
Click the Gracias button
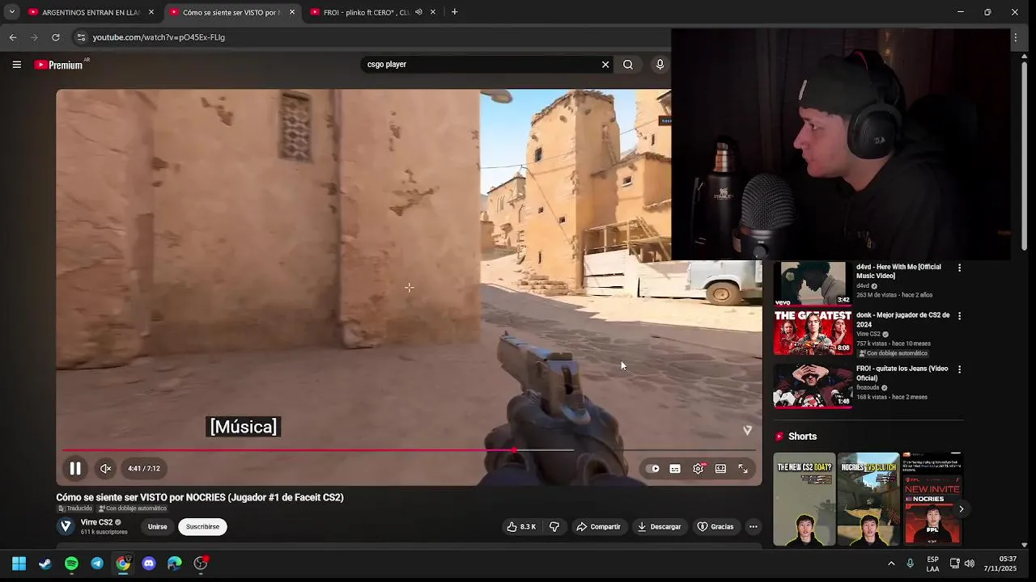point(715,526)
